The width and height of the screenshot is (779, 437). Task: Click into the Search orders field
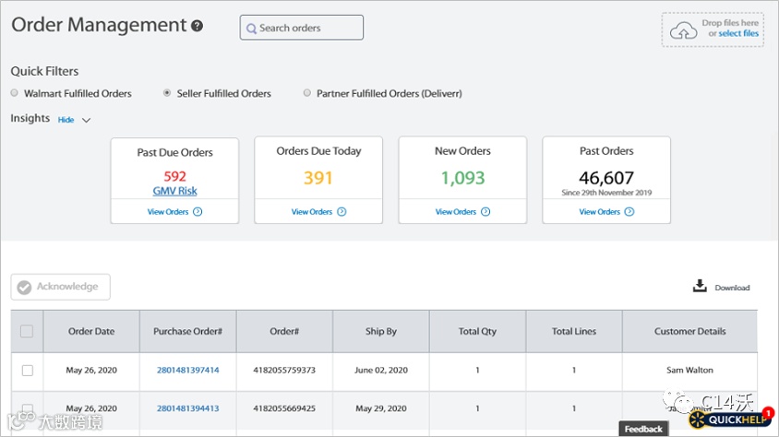pos(308,28)
